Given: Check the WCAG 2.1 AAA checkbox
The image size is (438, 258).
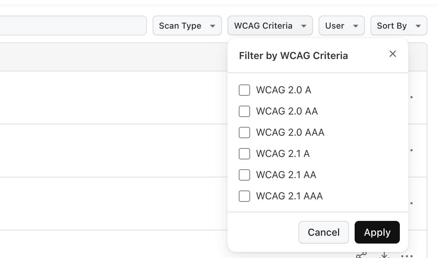Looking at the screenshot, I should click(244, 196).
